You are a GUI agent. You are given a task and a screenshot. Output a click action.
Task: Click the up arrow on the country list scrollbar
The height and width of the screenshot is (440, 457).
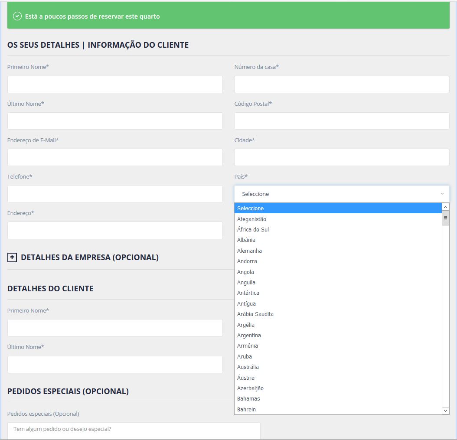tap(446, 207)
